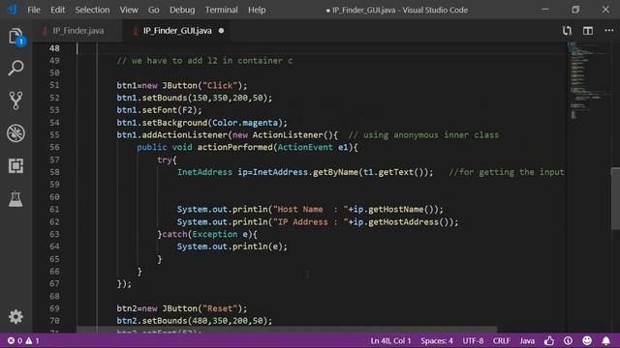Viewport: 620px width, 348px height.
Task: Open the View menu
Action: [x=129, y=10]
